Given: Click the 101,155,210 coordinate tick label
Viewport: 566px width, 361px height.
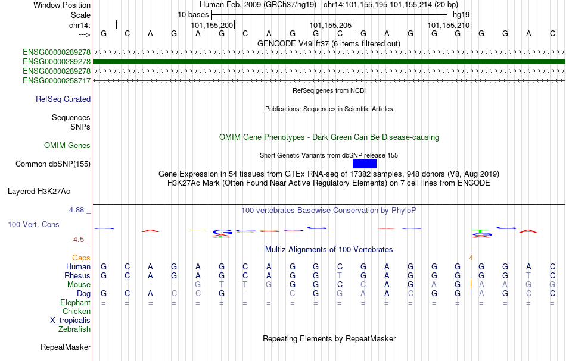Looking at the screenshot, I should point(449,25).
